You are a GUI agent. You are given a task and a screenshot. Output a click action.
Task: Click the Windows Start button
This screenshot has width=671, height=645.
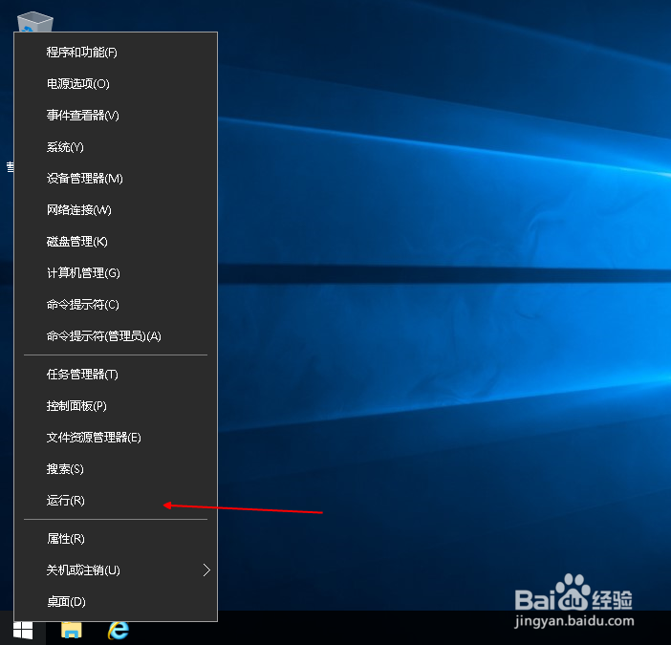click(23, 631)
